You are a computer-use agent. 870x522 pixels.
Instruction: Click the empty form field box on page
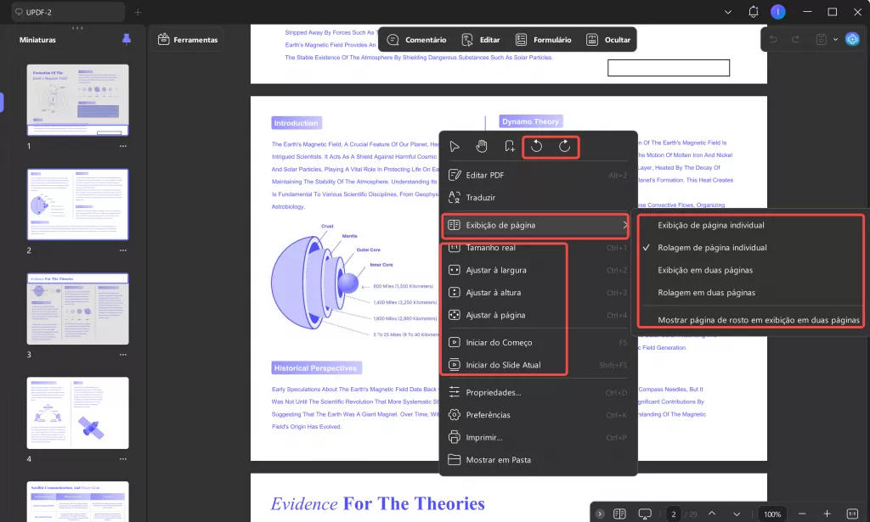coord(669,68)
